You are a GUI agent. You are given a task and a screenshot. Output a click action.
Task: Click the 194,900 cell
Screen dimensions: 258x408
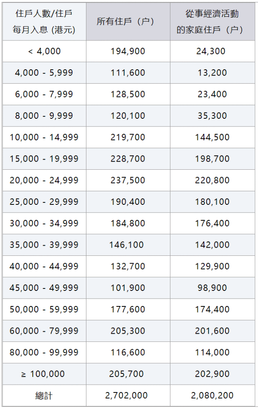click(128, 51)
